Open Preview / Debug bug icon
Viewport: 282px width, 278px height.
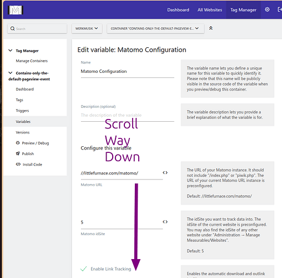[18, 143]
